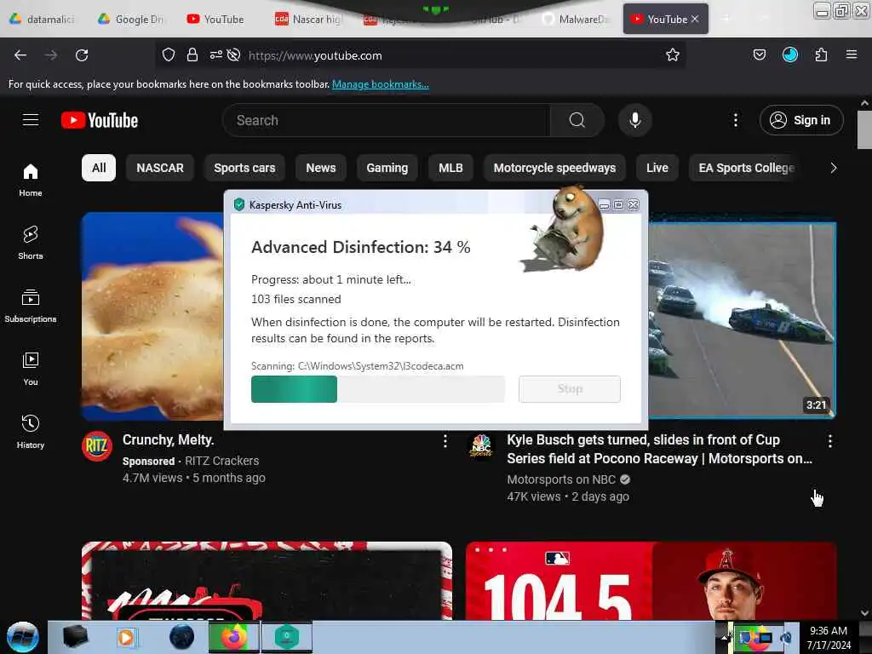The height and width of the screenshot is (654, 872).
Task: Select the MLB filter chip
Action: coord(450,168)
